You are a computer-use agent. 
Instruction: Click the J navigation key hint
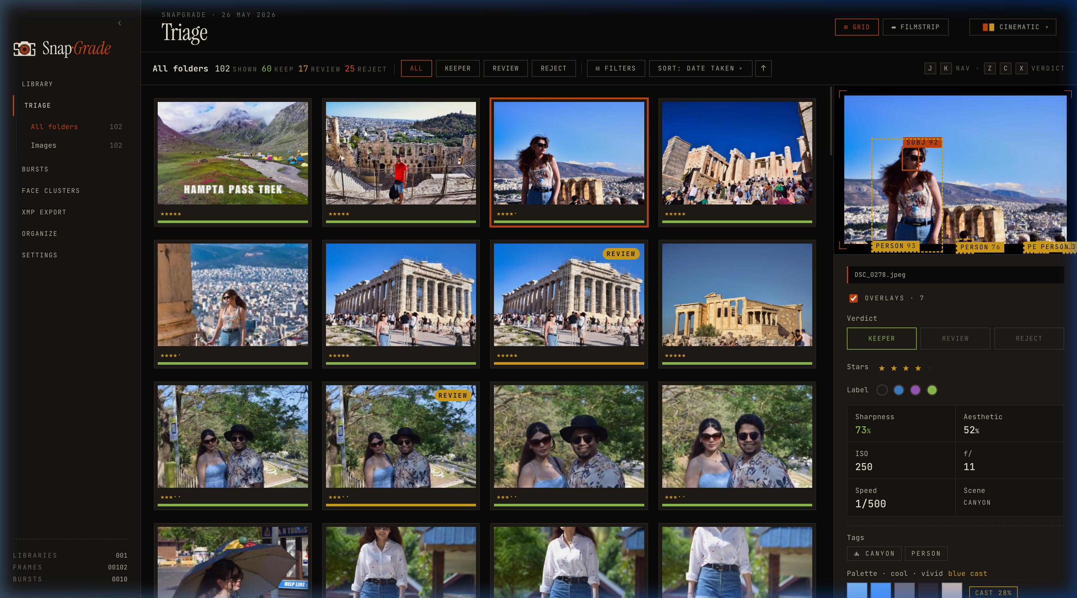(930, 68)
